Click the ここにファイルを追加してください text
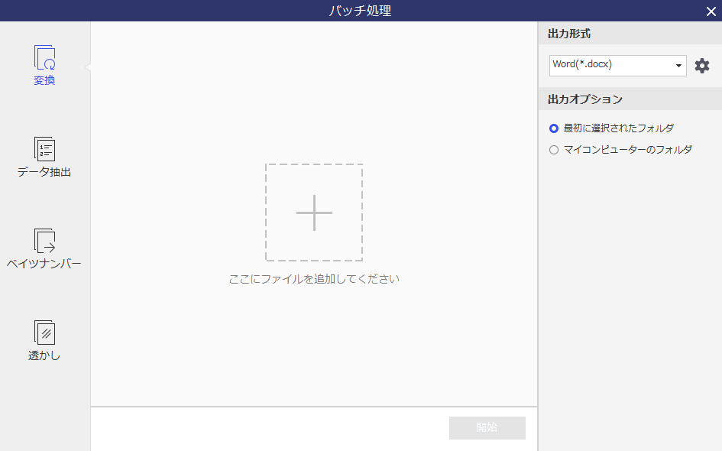 (314, 279)
